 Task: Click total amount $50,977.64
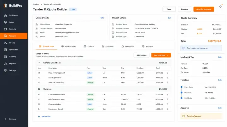tap(214, 41)
